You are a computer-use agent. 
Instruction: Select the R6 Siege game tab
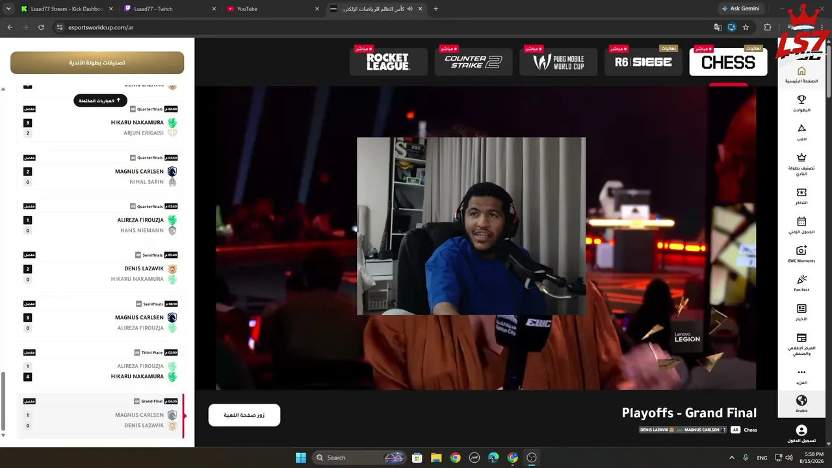coord(643,62)
